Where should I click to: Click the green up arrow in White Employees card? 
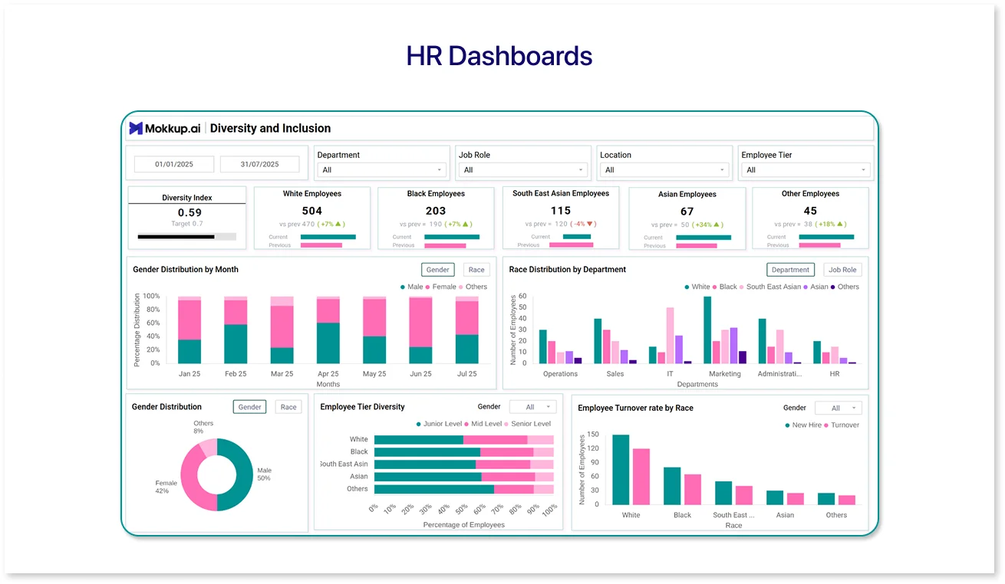click(338, 224)
